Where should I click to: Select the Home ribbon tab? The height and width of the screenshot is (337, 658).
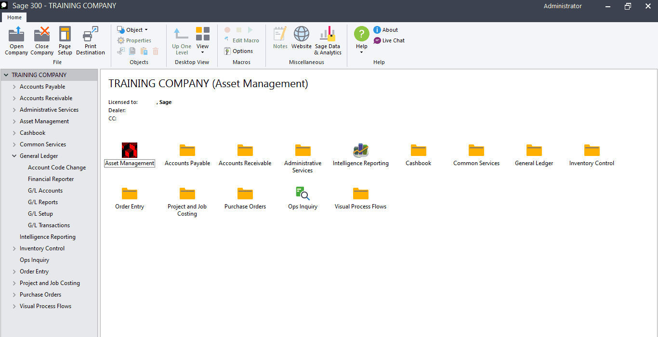pos(14,17)
